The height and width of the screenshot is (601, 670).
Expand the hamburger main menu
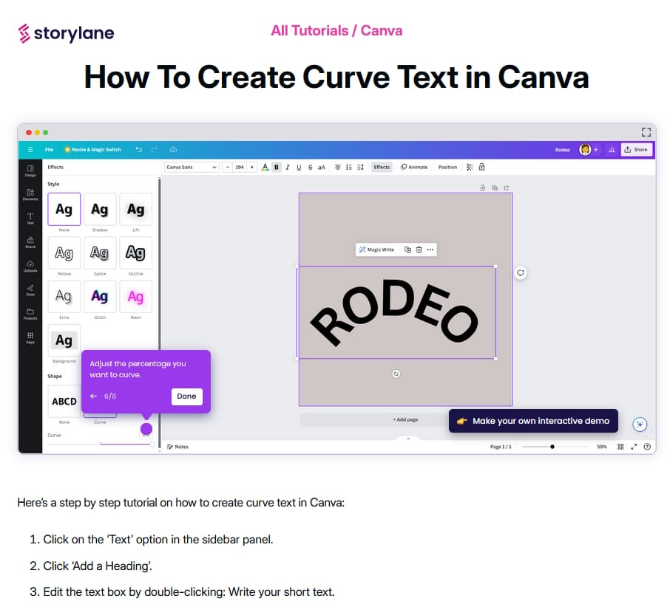(30, 149)
